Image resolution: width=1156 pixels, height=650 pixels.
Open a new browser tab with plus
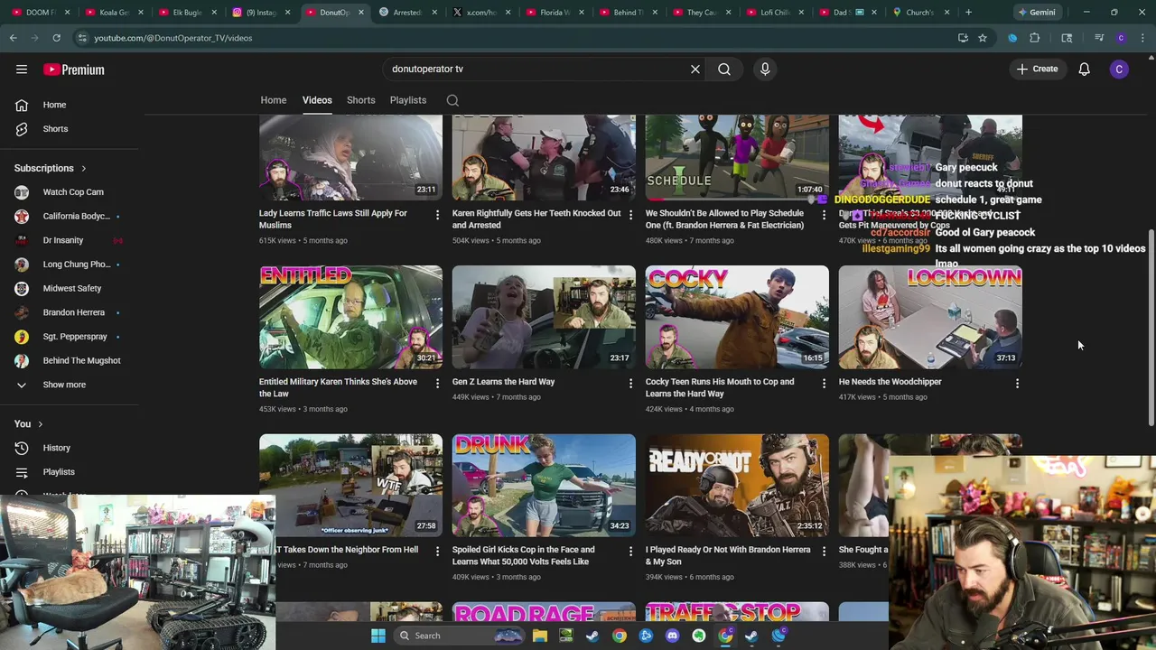click(968, 13)
